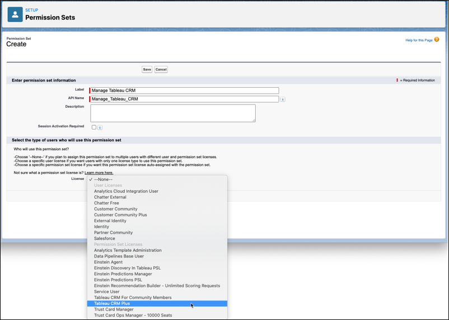Choose the Identity license option
The width and height of the screenshot is (449, 320).
click(x=157, y=227)
